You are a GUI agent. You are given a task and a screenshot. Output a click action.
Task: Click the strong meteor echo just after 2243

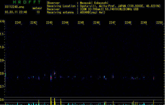(x=51, y=77)
